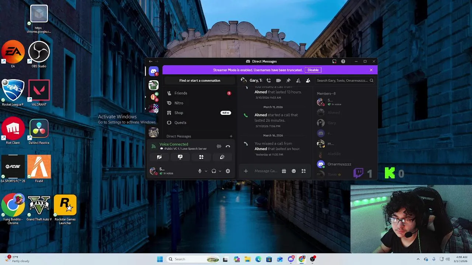472x265 pixels.
Task: Select member Ahmed in member list
Action: 346,113
